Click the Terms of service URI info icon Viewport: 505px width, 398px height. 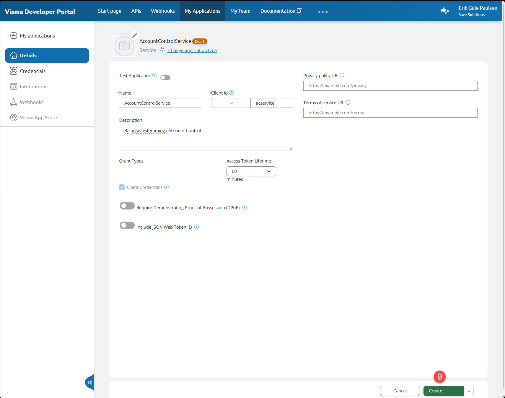point(348,103)
